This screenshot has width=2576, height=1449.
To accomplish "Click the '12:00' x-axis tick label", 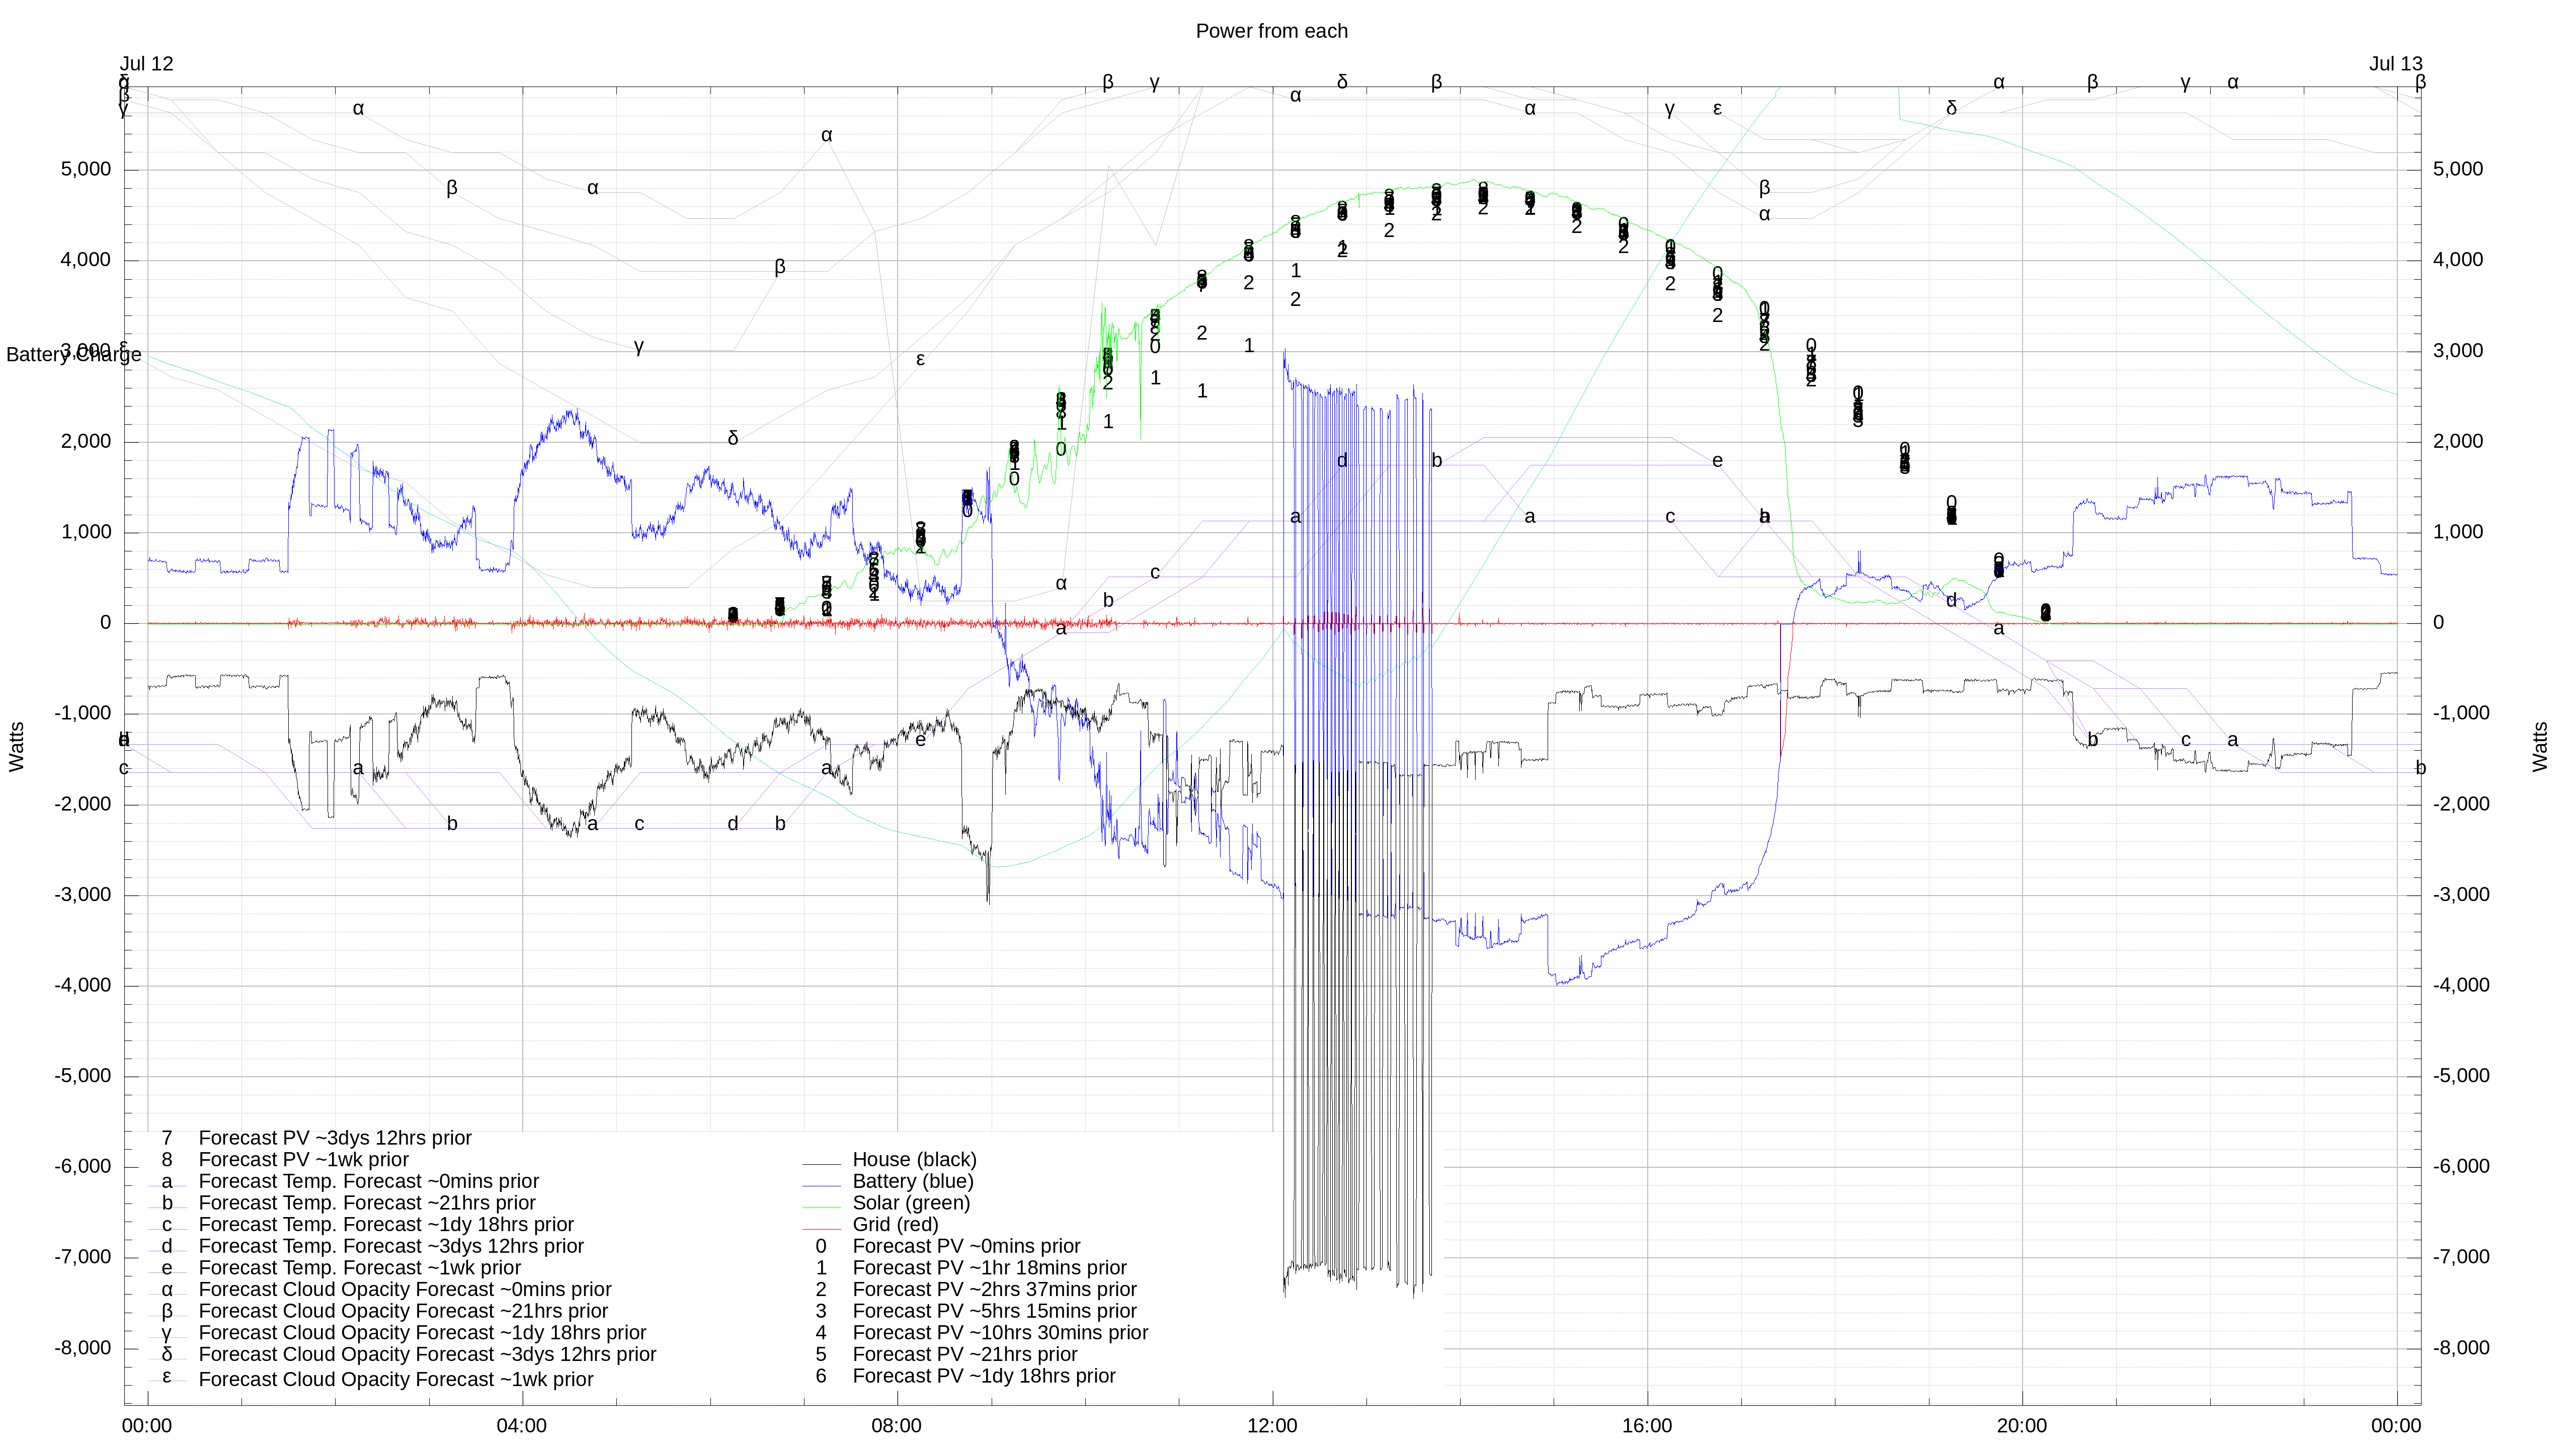I will pos(1272,1427).
